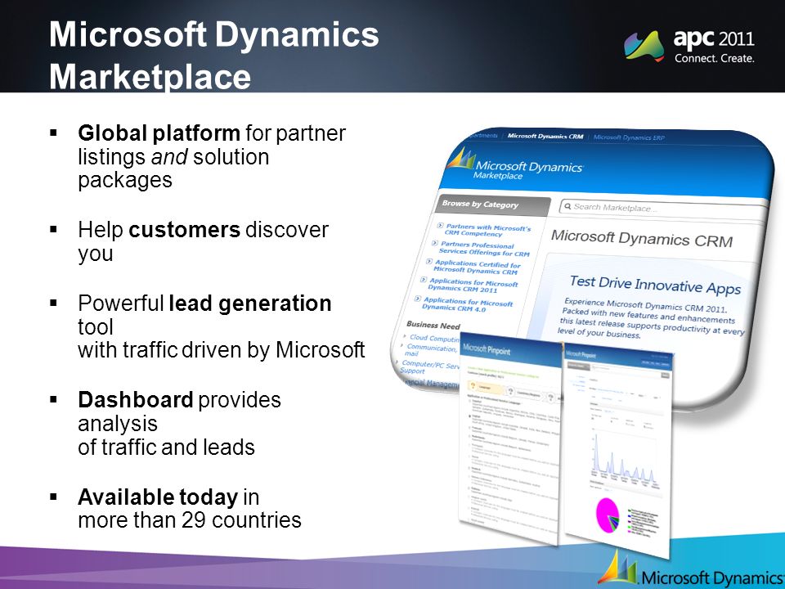Click the magenta pie chart in Pinpoint dashboard
The width and height of the screenshot is (785, 589).
click(x=608, y=515)
